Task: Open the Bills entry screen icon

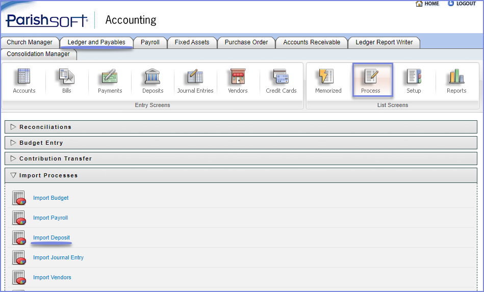Action: (x=67, y=76)
